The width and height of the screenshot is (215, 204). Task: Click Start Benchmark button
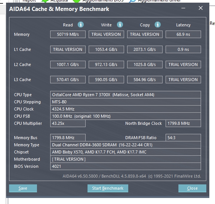(108, 188)
